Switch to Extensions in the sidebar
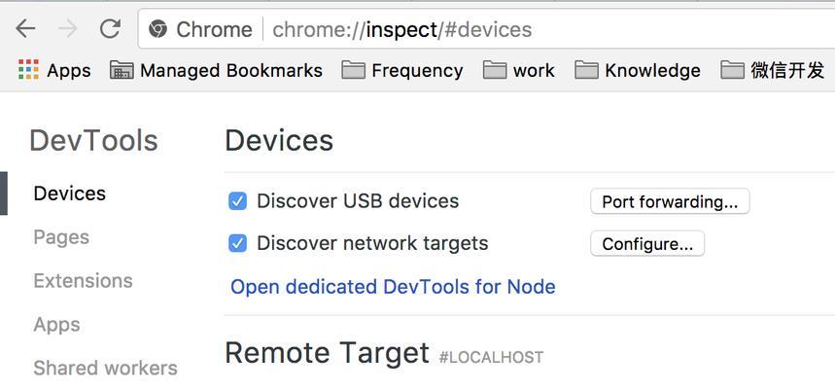The image size is (835, 389). click(x=83, y=280)
